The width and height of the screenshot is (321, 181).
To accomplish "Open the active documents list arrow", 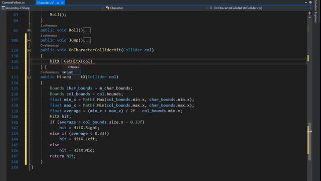I will click(x=306, y=3).
